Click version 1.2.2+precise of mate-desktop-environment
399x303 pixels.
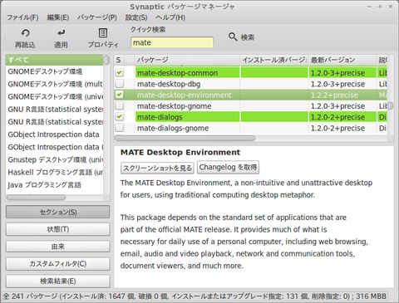pyautogui.click(x=334, y=95)
